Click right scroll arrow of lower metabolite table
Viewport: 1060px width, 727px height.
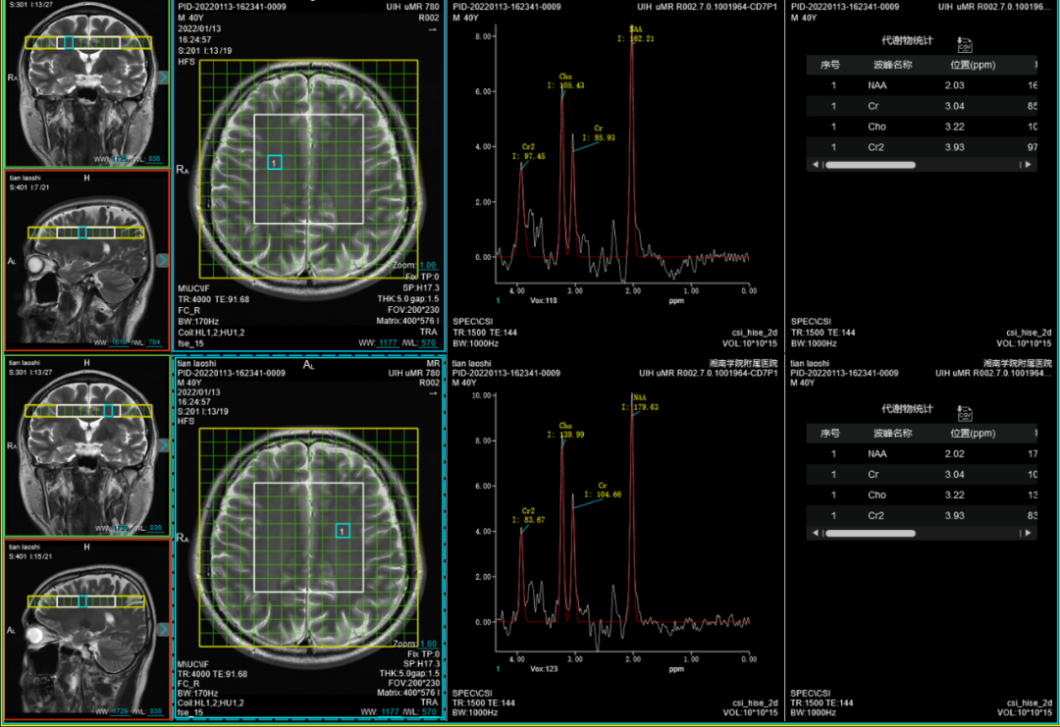1029,533
